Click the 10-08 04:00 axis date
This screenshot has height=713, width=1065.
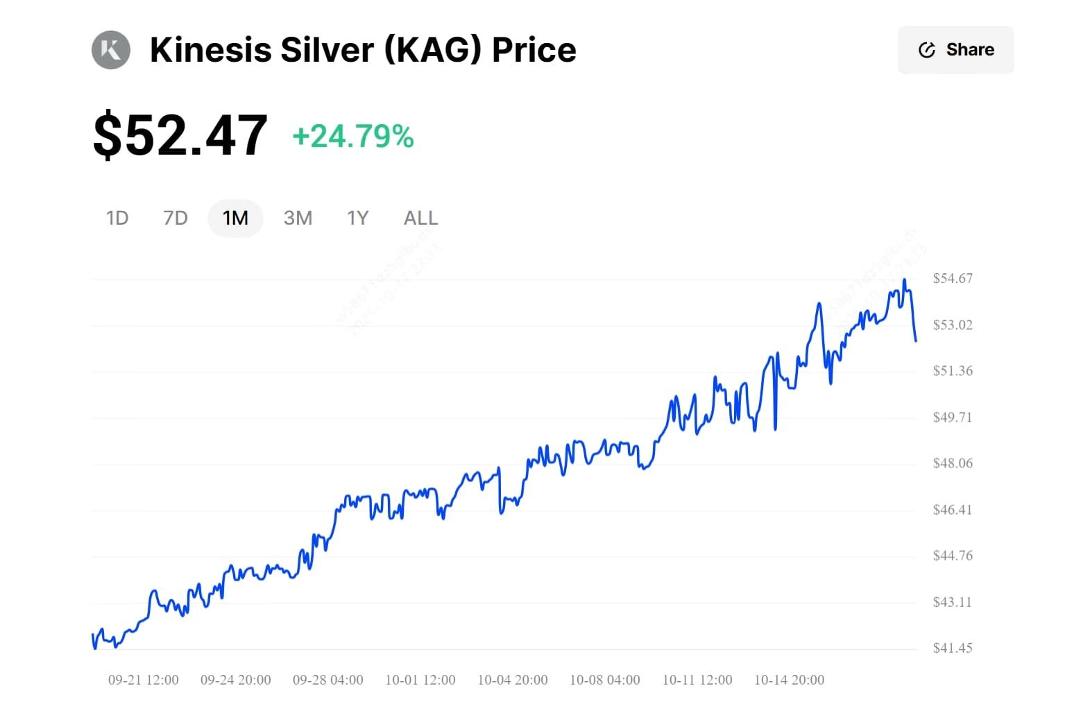coord(605,680)
